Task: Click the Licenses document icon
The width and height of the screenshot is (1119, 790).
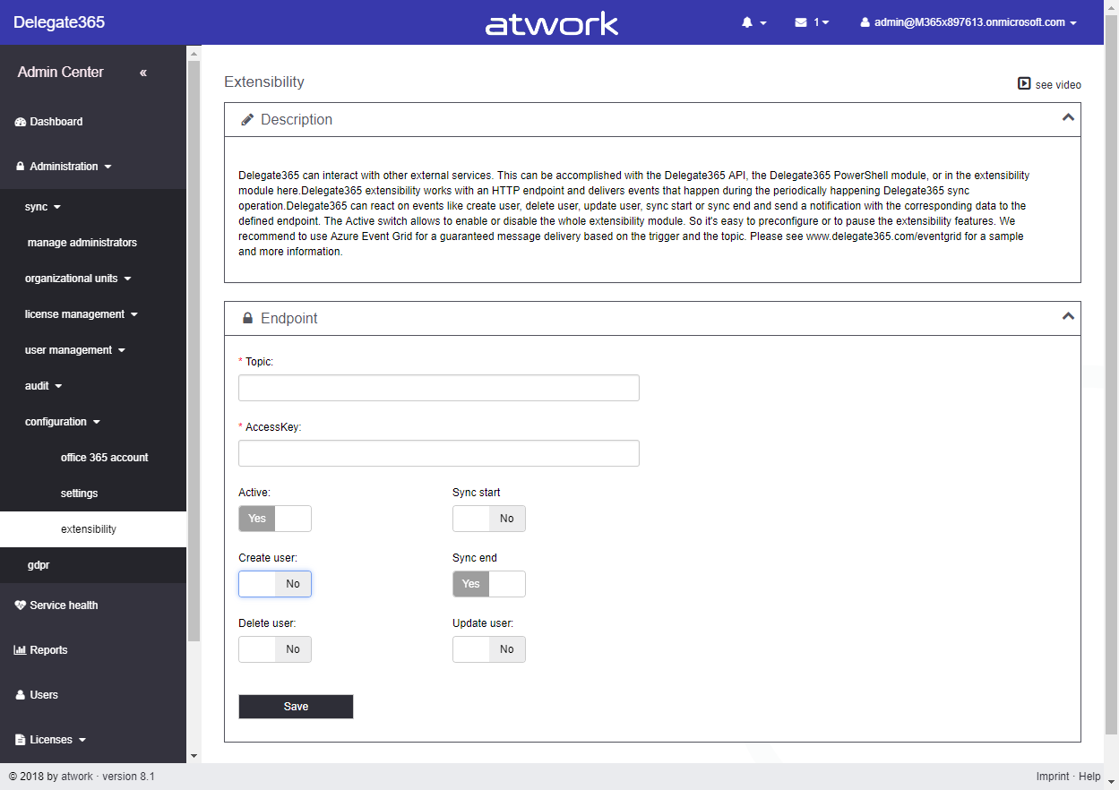Action: 21,740
